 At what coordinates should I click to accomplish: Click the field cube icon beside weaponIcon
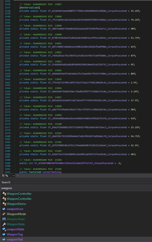click(4, 209)
